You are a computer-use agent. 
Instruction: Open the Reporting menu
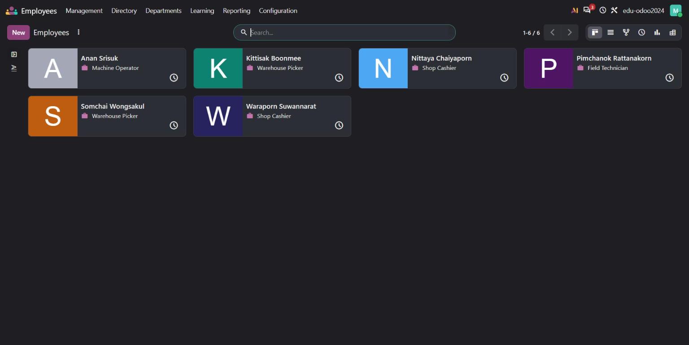236,11
